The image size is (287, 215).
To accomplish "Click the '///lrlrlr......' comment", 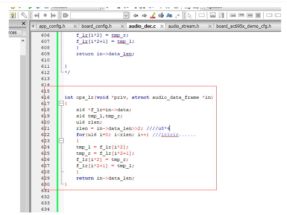I will (174, 135).
